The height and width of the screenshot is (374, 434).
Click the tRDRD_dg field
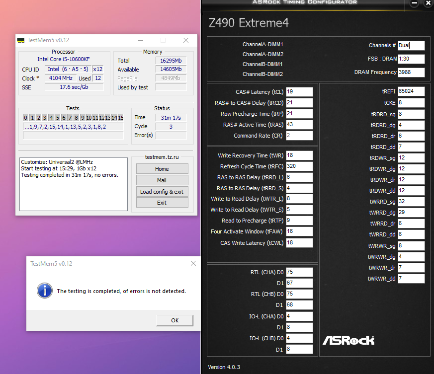(x=411, y=125)
